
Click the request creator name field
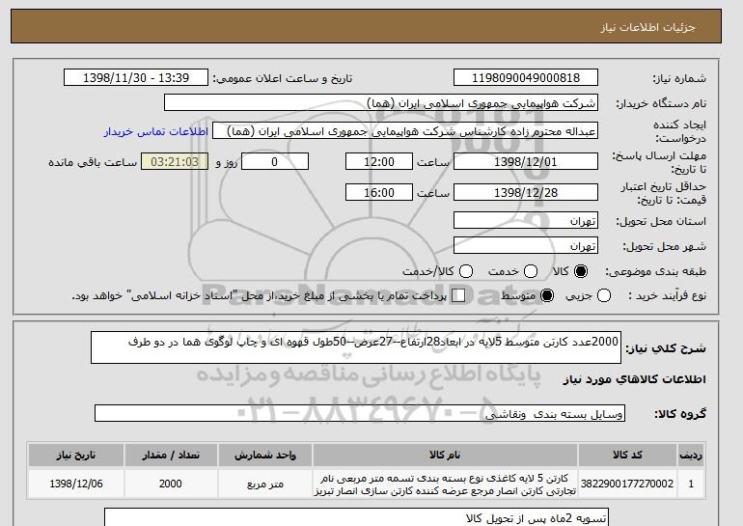405,131
